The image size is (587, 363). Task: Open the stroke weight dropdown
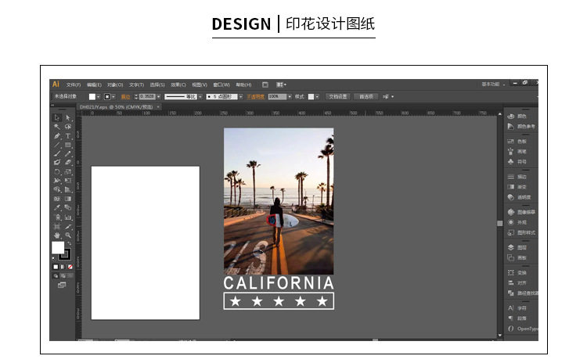(x=159, y=97)
